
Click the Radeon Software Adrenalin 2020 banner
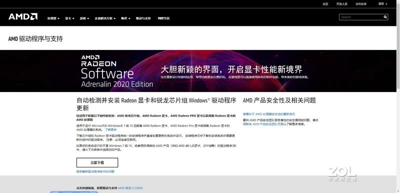[198, 71]
